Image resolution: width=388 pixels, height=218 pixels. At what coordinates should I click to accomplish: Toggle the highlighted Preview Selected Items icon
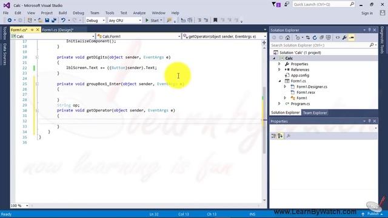(x=352, y=38)
